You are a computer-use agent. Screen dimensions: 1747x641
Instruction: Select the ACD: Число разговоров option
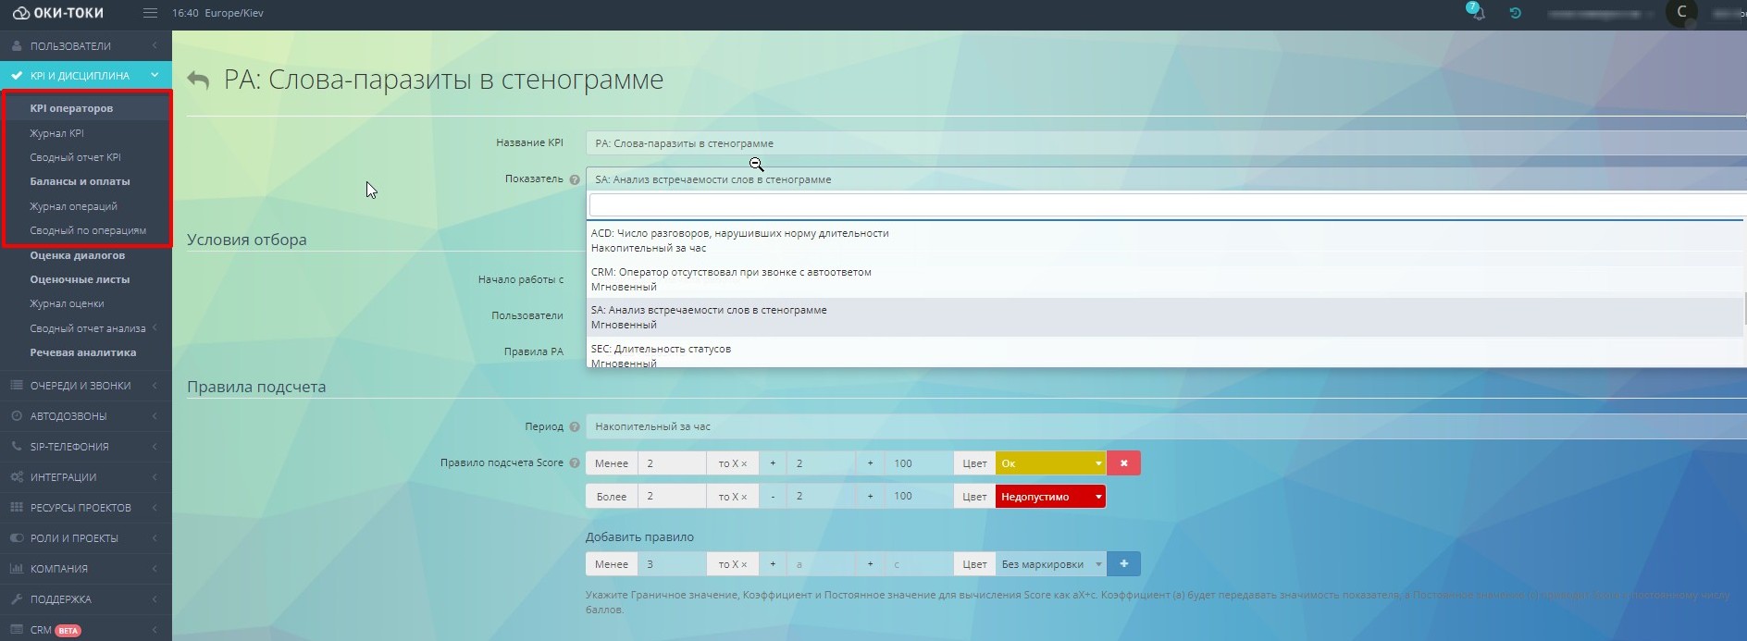coord(1165,240)
